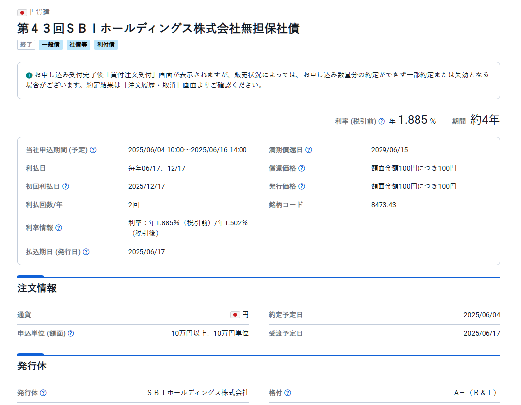Viewport: 521px width, 405px height.
Task: Select the 利付債 tag
Action: [x=105, y=45]
